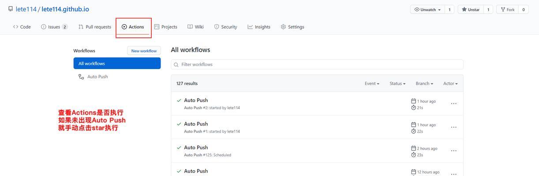Click success check icon for run #125
Image resolution: width=539 pixels, height=176 pixels.
[x=179, y=147]
